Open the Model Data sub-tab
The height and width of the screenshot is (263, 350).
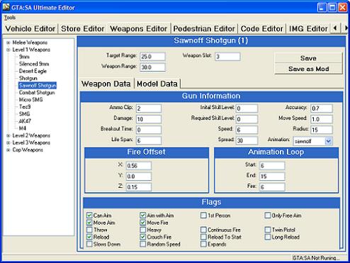tap(157, 84)
